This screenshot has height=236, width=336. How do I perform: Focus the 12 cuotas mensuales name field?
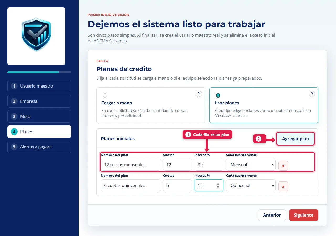coord(130,165)
